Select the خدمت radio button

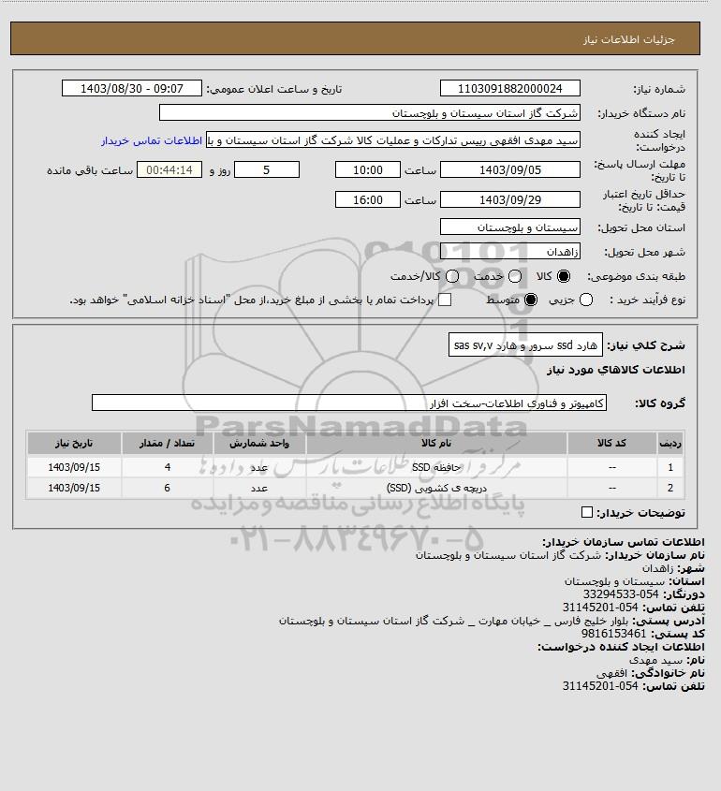tap(515, 276)
